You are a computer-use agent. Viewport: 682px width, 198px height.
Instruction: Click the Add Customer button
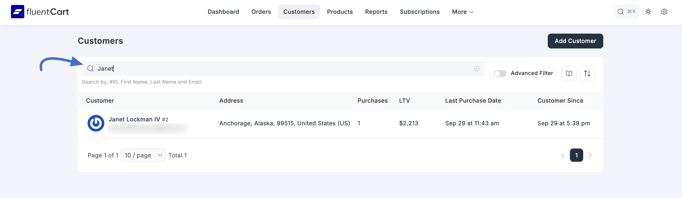[575, 41]
